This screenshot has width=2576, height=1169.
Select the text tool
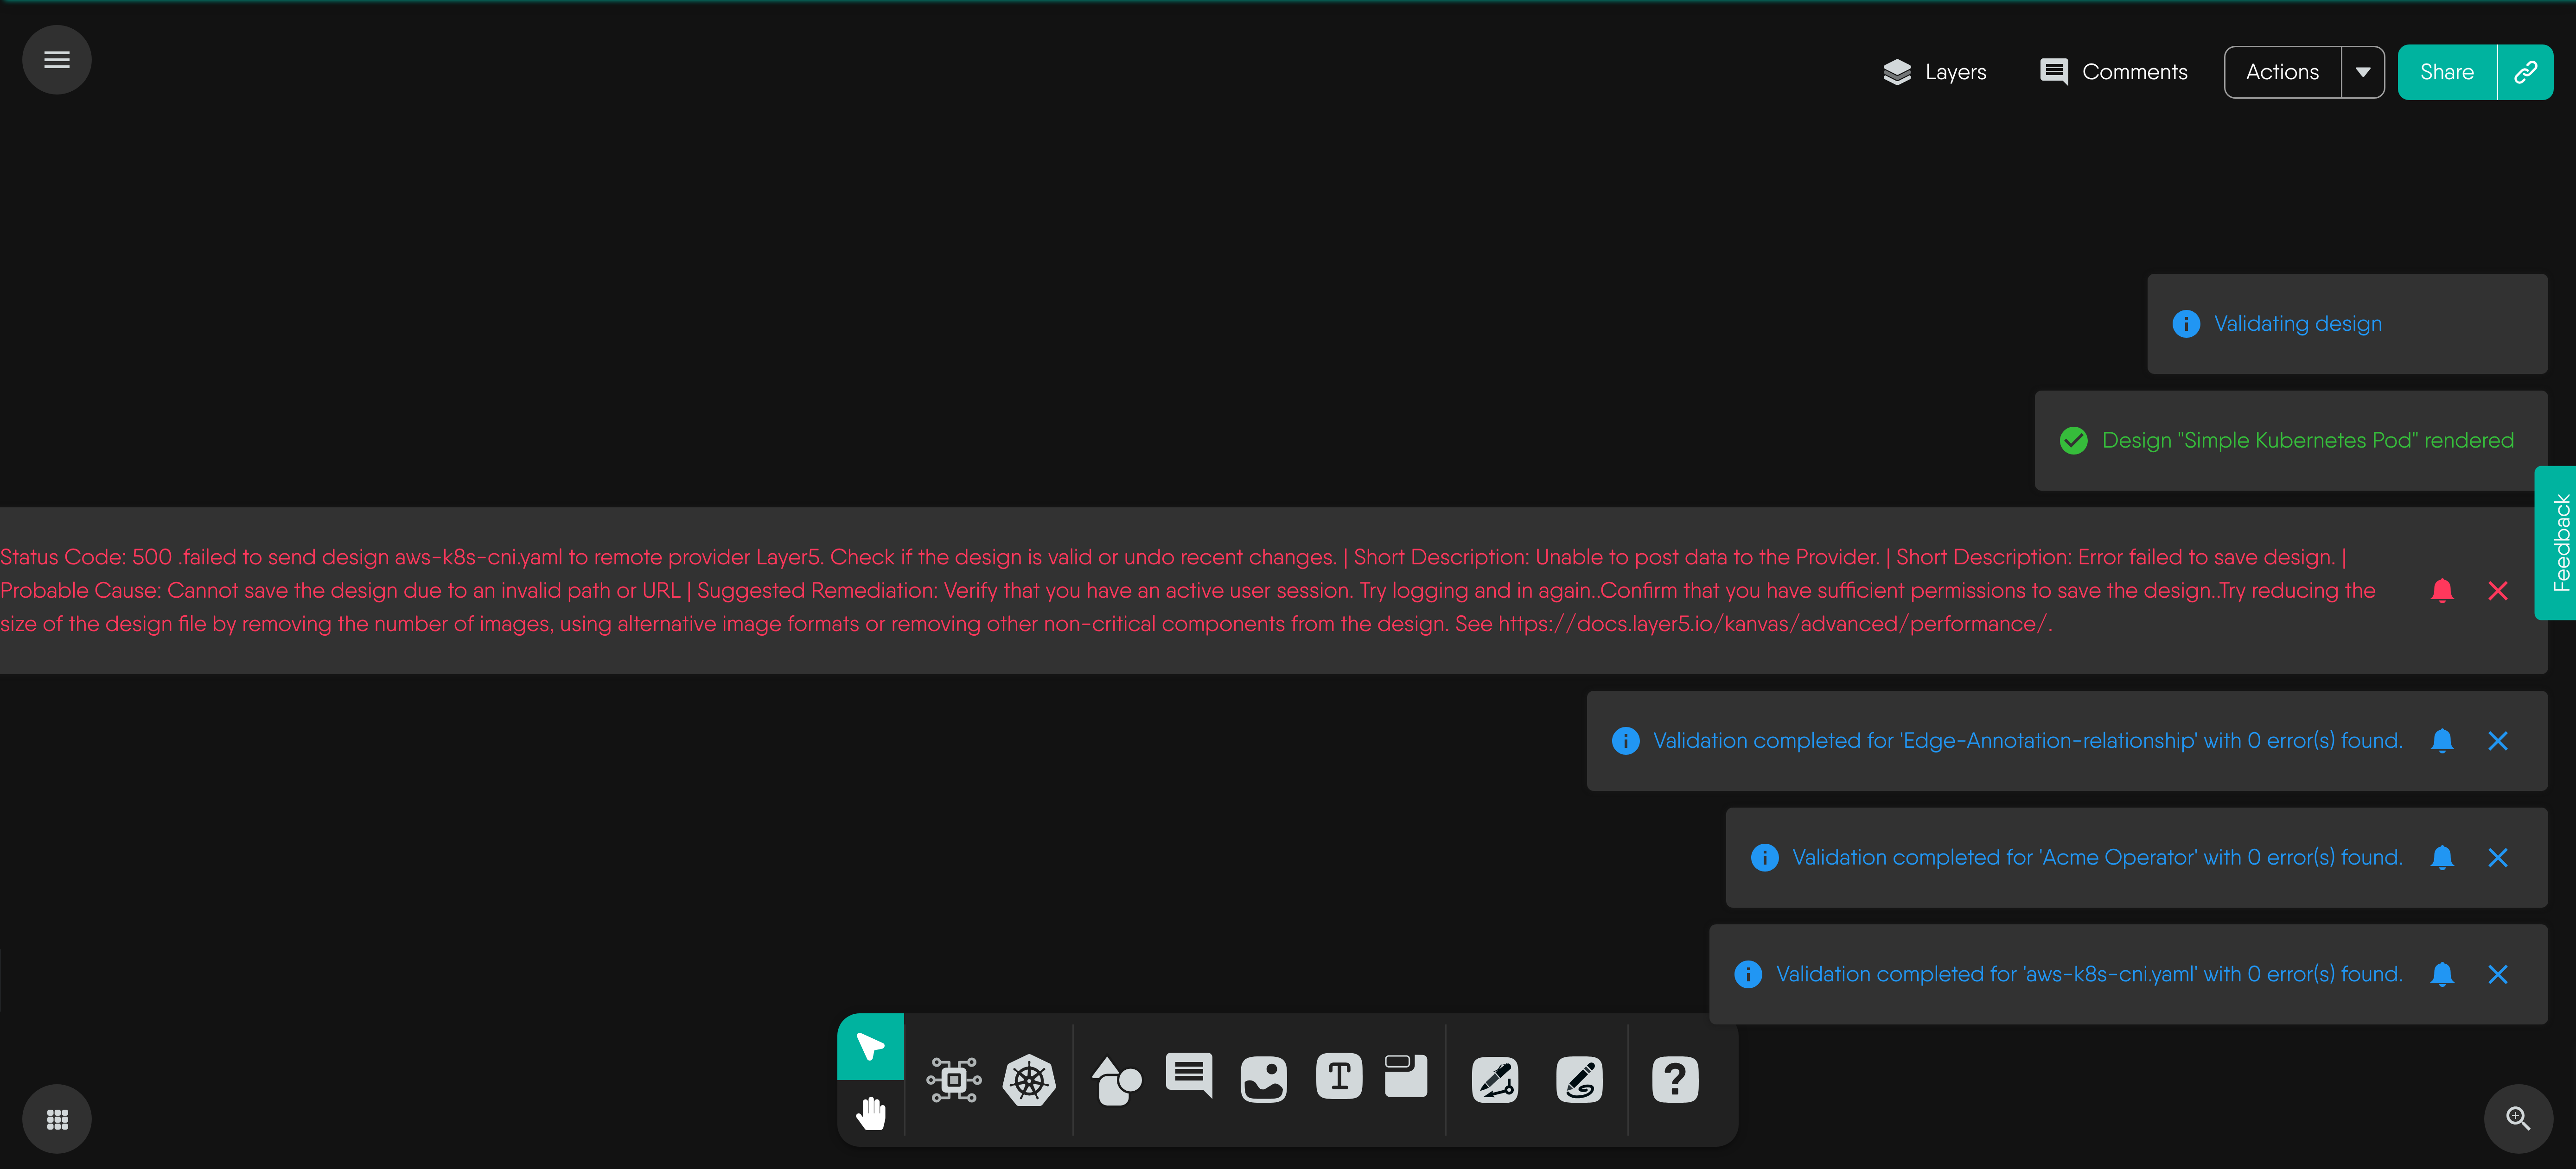[x=1339, y=1077]
